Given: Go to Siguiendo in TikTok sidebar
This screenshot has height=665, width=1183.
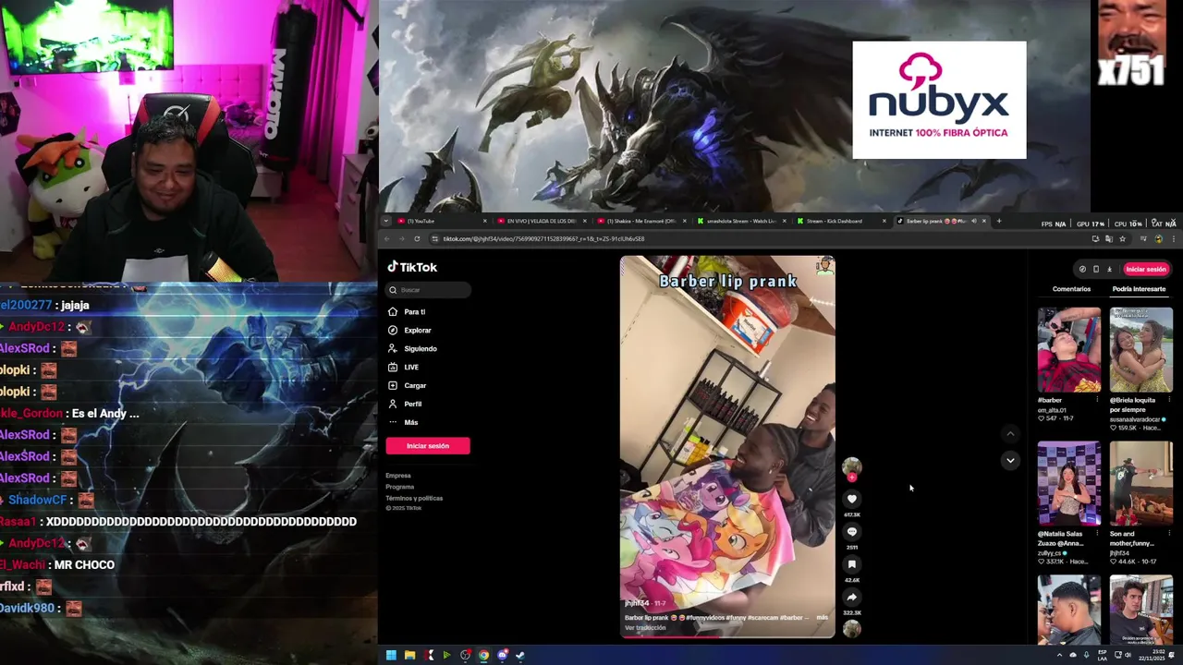Looking at the screenshot, I should coord(412,348).
